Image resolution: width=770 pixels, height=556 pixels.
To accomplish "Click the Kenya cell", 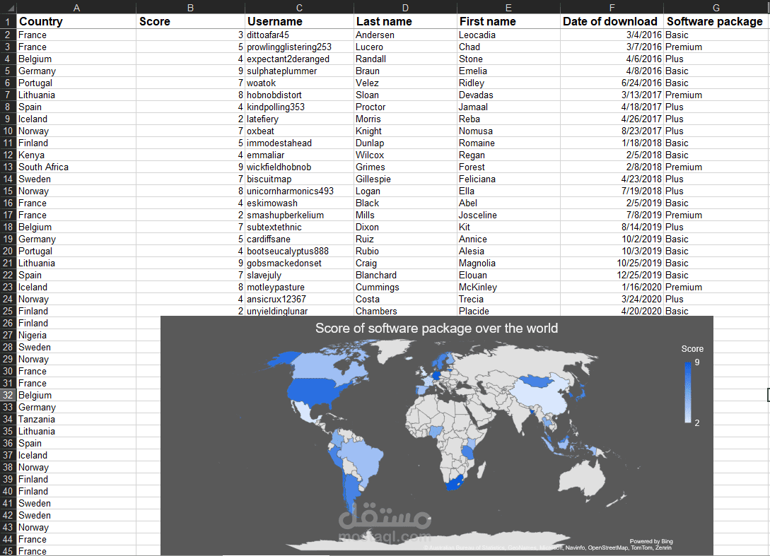I will [x=76, y=155].
